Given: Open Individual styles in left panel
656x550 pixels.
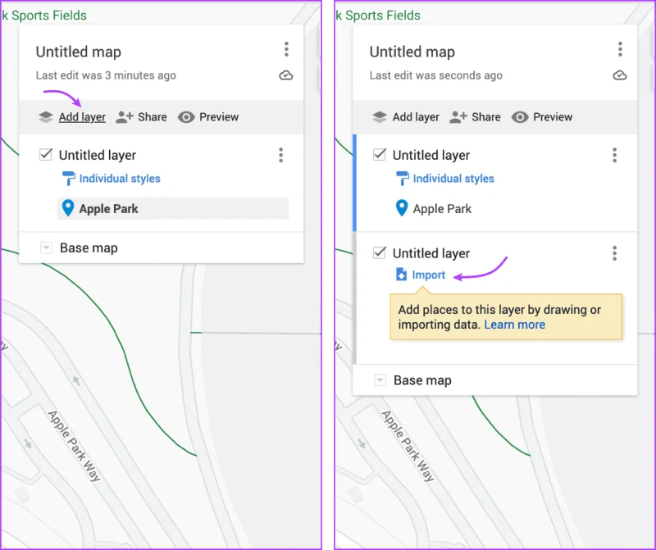Looking at the screenshot, I should coord(120,179).
